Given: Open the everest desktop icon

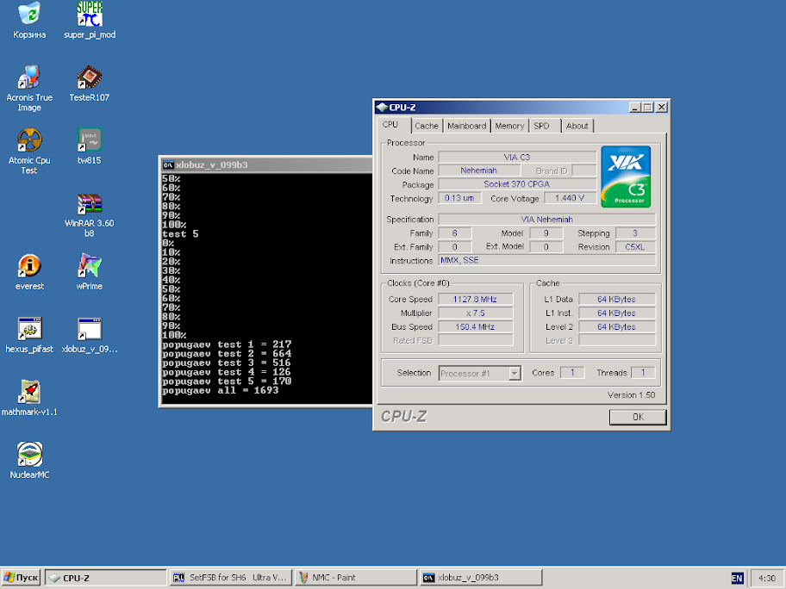Looking at the screenshot, I should (x=29, y=266).
